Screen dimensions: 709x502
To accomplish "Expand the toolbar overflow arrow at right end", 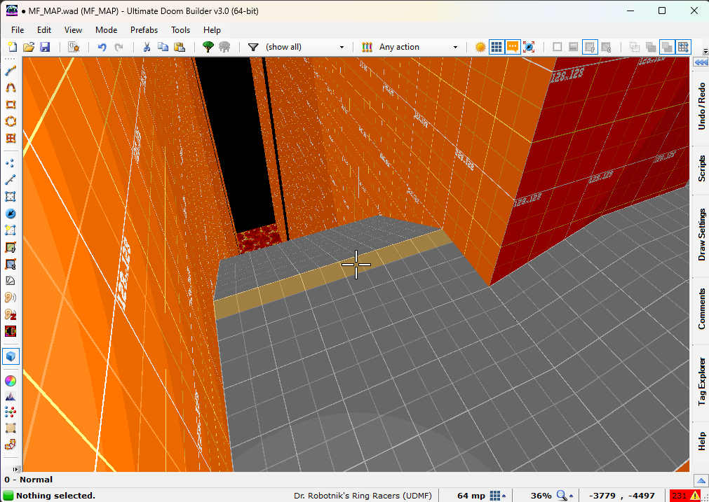I will (705, 51).
